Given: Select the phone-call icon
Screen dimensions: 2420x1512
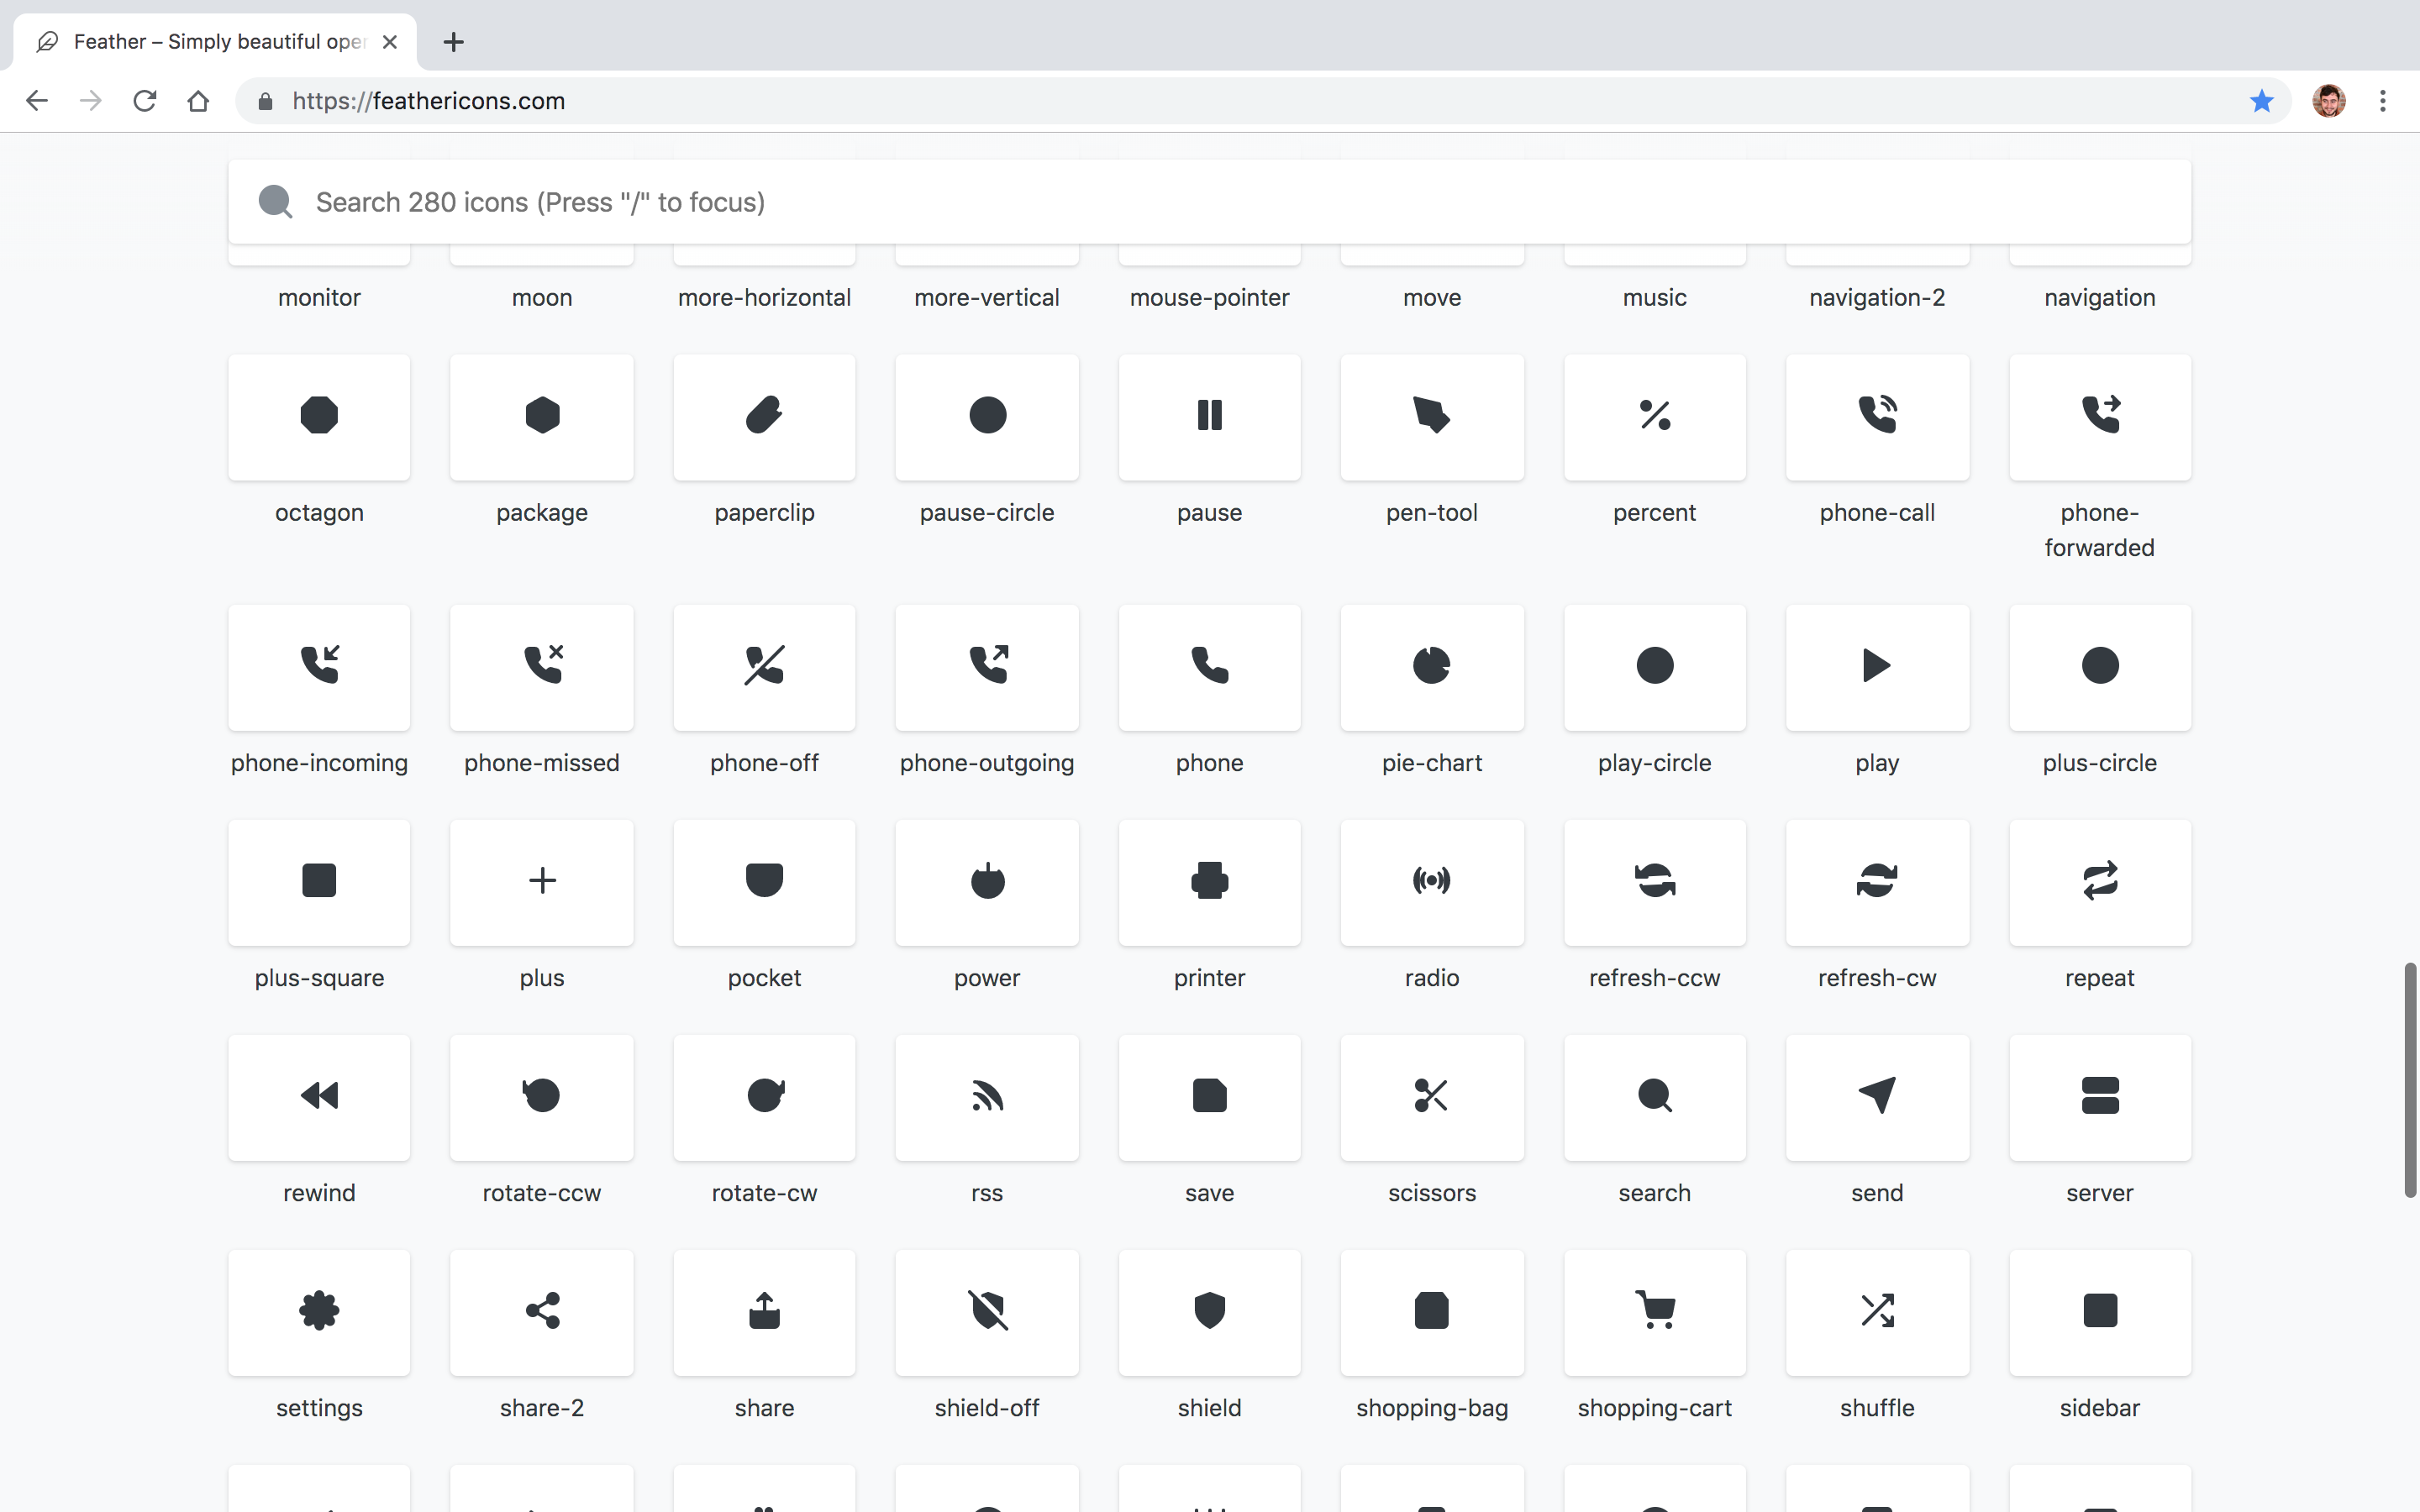Looking at the screenshot, I should [x=1876, y=417].
